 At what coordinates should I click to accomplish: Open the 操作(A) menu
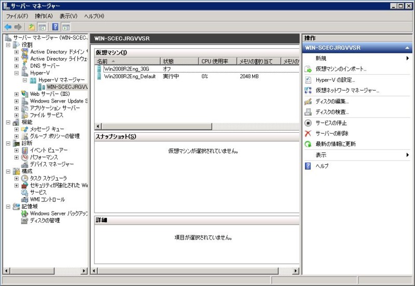click(44, 16)
